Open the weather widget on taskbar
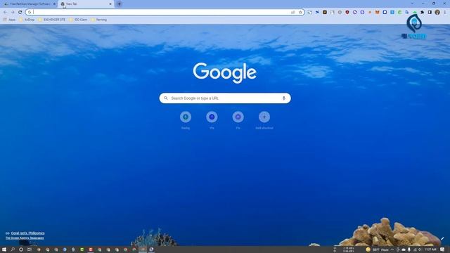The height and width of the screenshot is (253, 450). (x=377, y=249)
